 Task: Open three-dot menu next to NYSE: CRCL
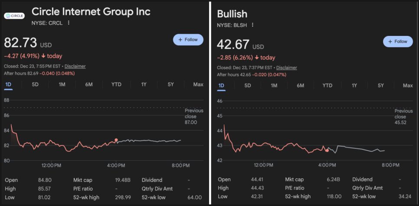pyautogui.click(x=69, y=23)
